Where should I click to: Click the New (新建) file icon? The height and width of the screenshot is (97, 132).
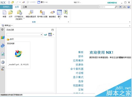pyautogui.click(x=4, y=12)
